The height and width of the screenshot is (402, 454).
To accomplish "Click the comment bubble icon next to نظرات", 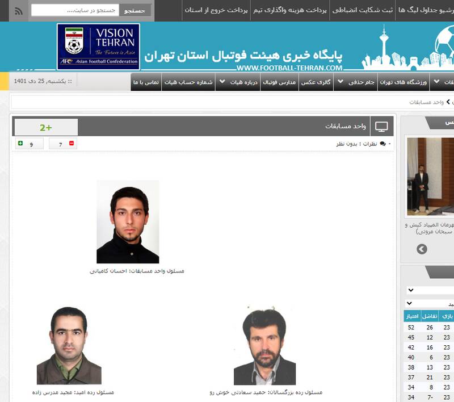I will [x=384, y=143].
